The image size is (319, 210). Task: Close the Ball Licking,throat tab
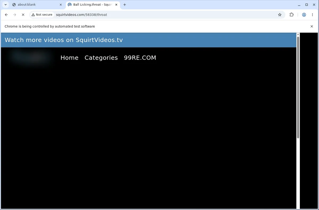(116, 5)
